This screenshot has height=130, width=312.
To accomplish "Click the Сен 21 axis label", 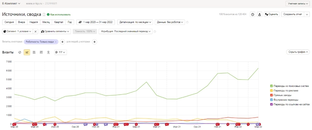I will (197, 127).
